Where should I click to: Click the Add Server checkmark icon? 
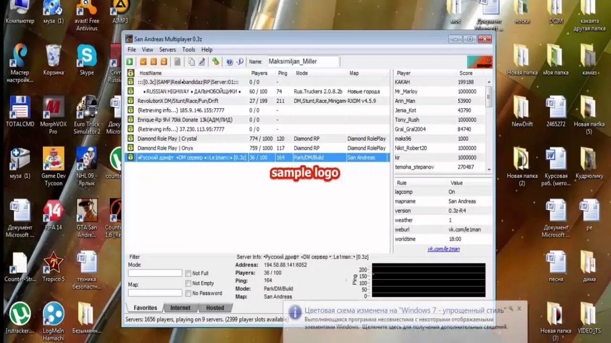point(143,61)
